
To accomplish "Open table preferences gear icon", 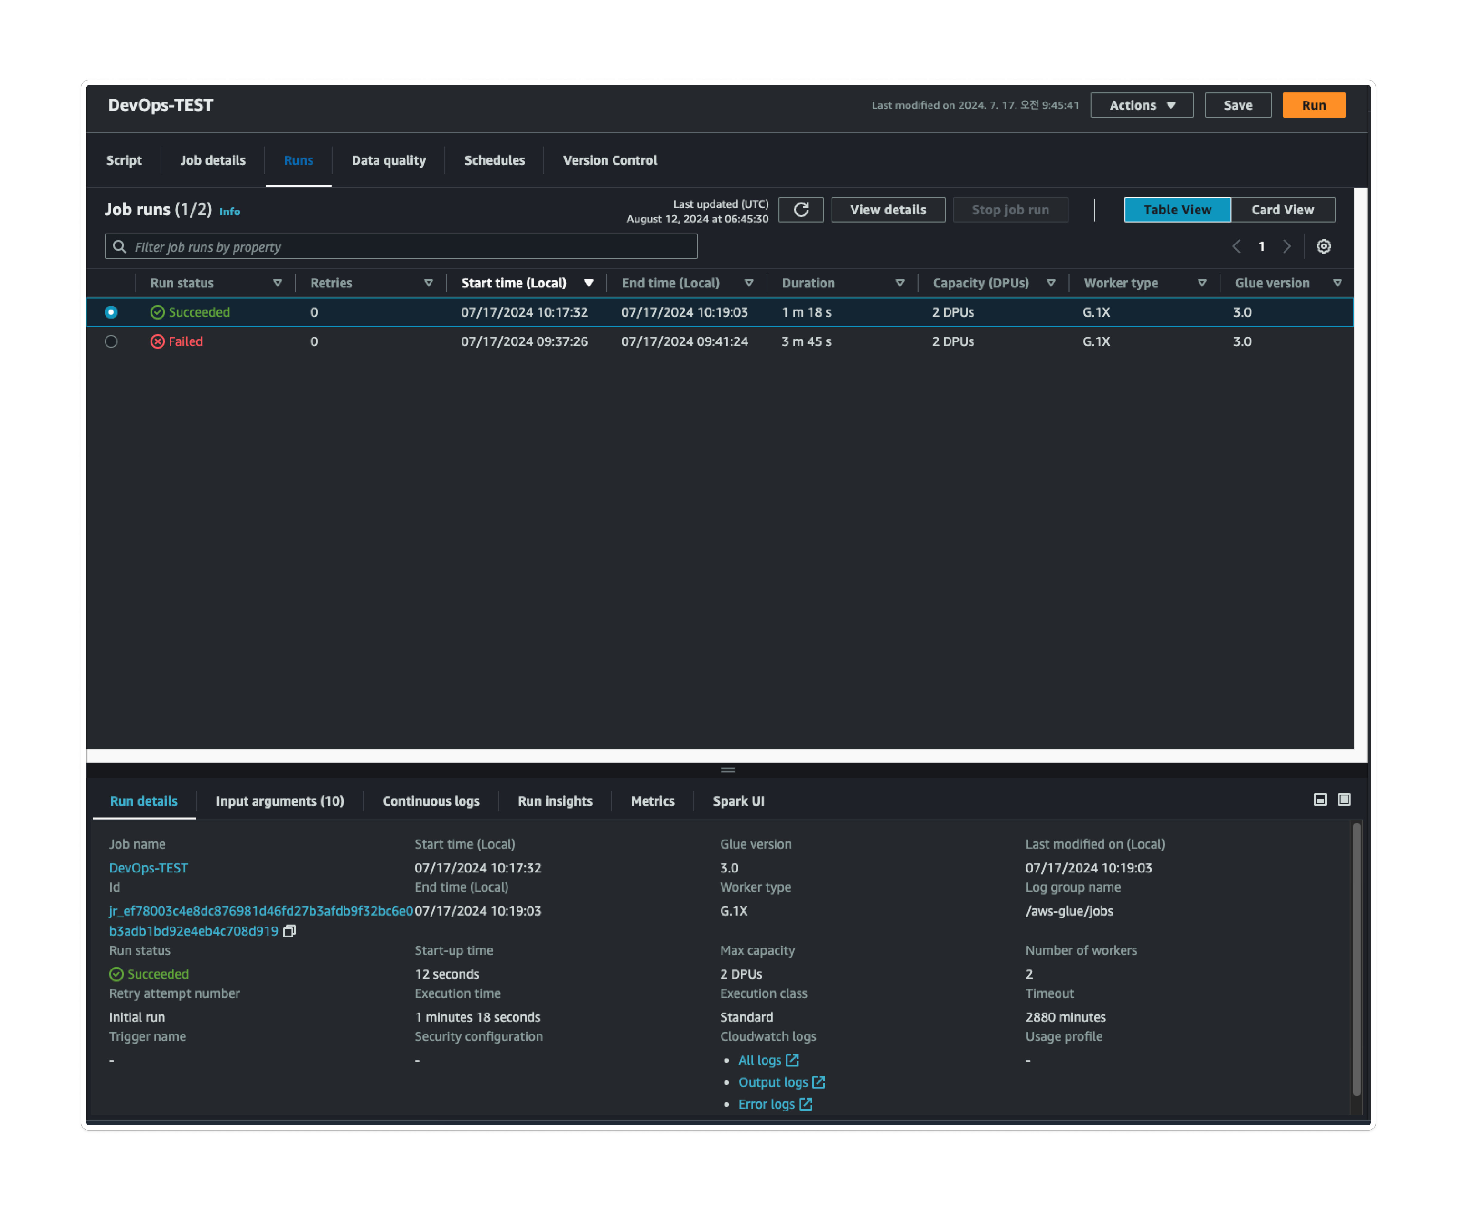I will click(1323, 246).
